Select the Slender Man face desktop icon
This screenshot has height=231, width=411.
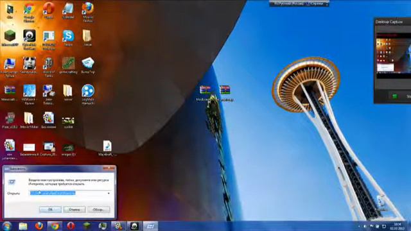[x=29, y=65]
